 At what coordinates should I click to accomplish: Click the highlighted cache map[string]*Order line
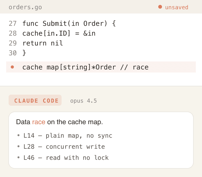coord(101,67)
